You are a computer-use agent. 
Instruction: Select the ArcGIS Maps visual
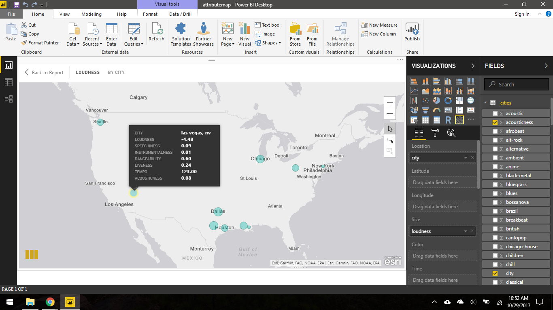tap(459, 120)
